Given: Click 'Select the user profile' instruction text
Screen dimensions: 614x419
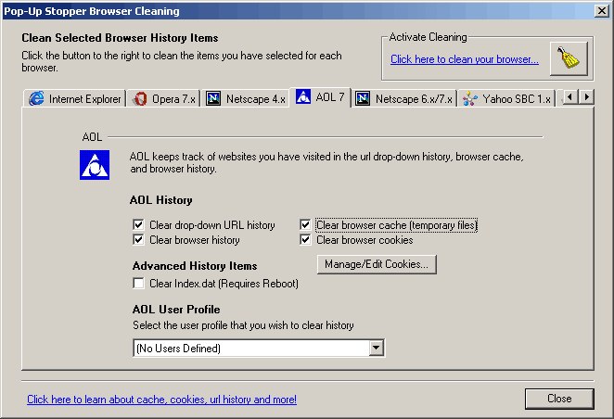Looking at the screenshot, I should click(243, 325).
